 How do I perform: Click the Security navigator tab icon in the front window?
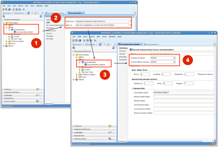[108, 44]
